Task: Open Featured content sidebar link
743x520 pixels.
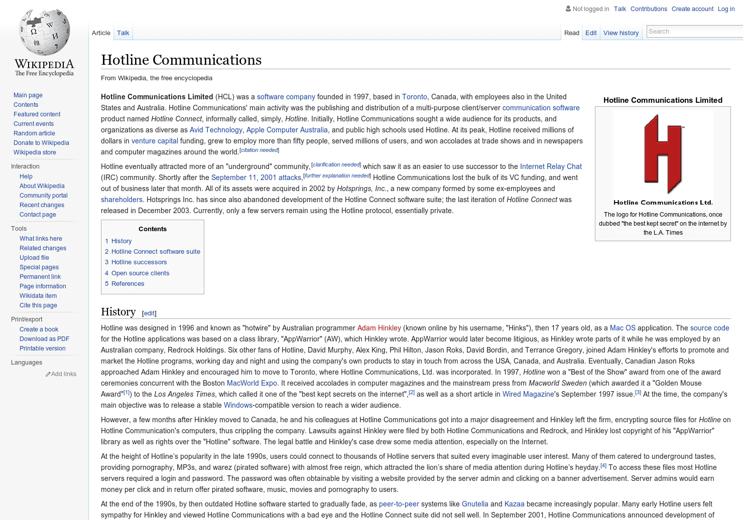Action: pyautogui.click(x=37, y=114)
